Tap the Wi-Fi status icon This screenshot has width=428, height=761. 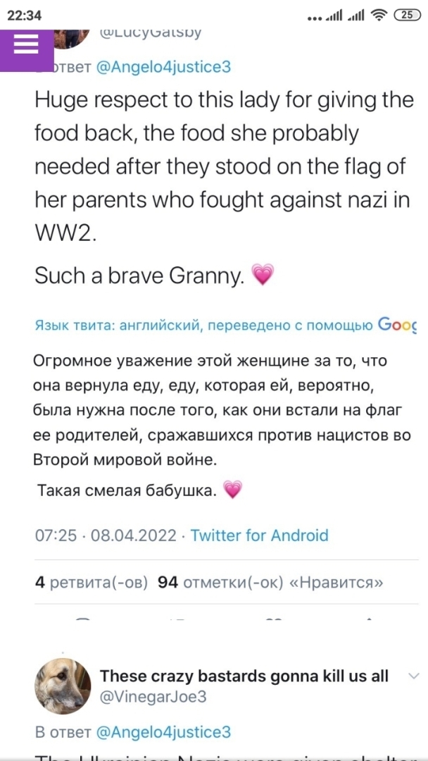pyautogui.click(x=379, y=16)
